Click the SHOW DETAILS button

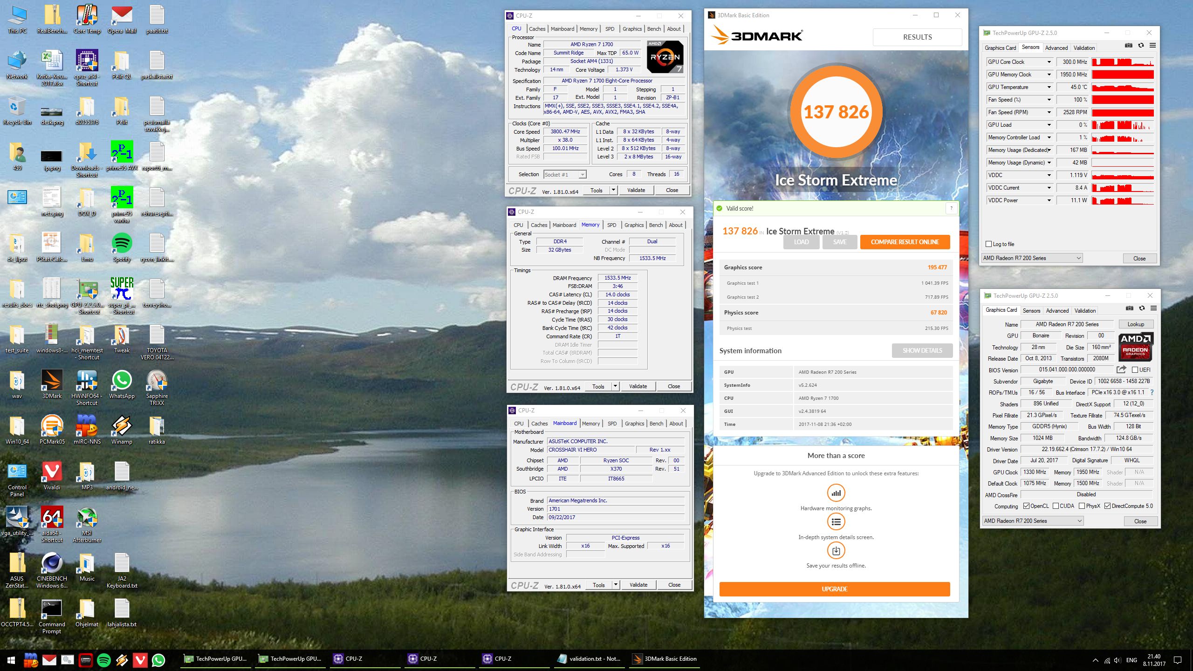[922, 350]
